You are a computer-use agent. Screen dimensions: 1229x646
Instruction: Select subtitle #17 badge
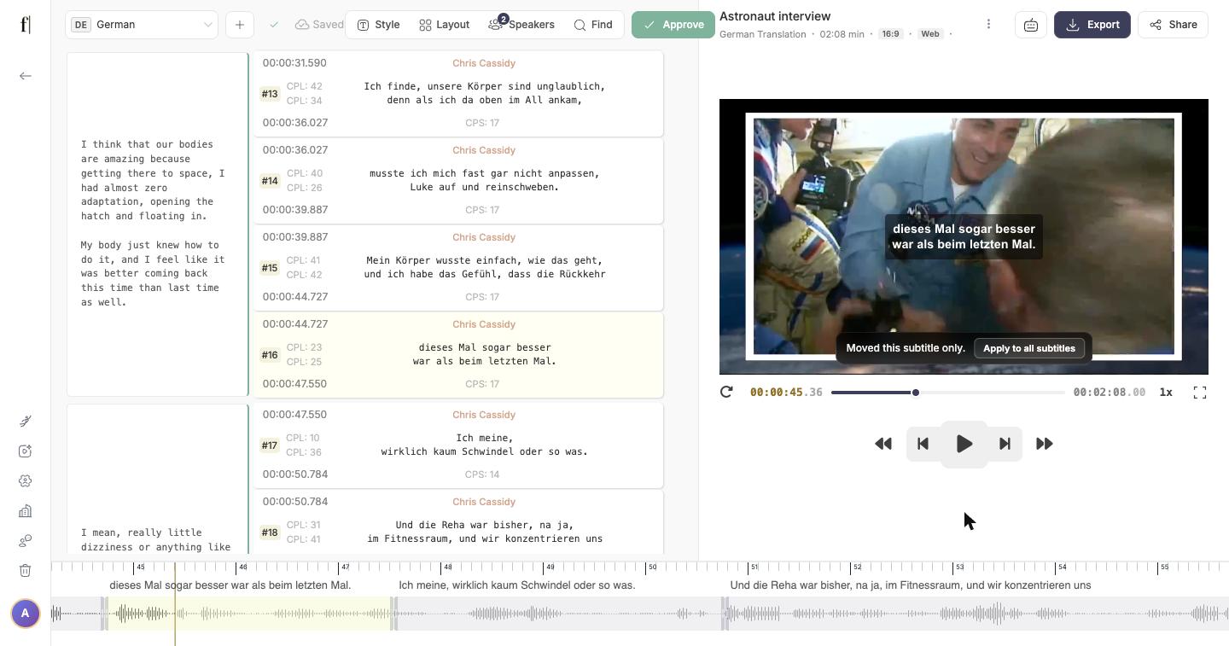click(270, 445)
